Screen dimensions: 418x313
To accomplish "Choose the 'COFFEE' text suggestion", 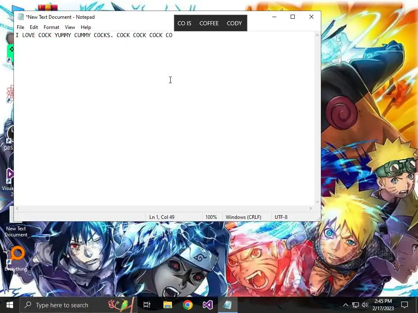I will [209, 23].
